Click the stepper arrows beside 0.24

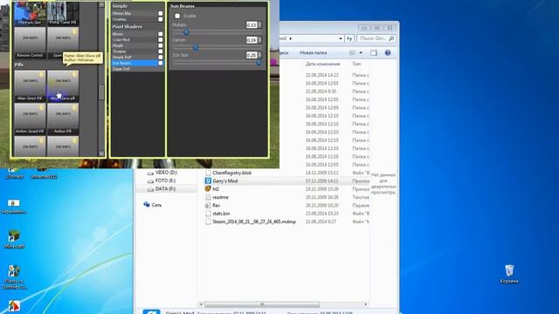pyautogui.click(x=259, y=40)
